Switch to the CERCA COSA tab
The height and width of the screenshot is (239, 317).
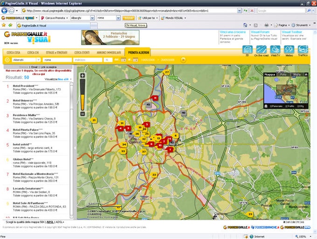(14, 53)
